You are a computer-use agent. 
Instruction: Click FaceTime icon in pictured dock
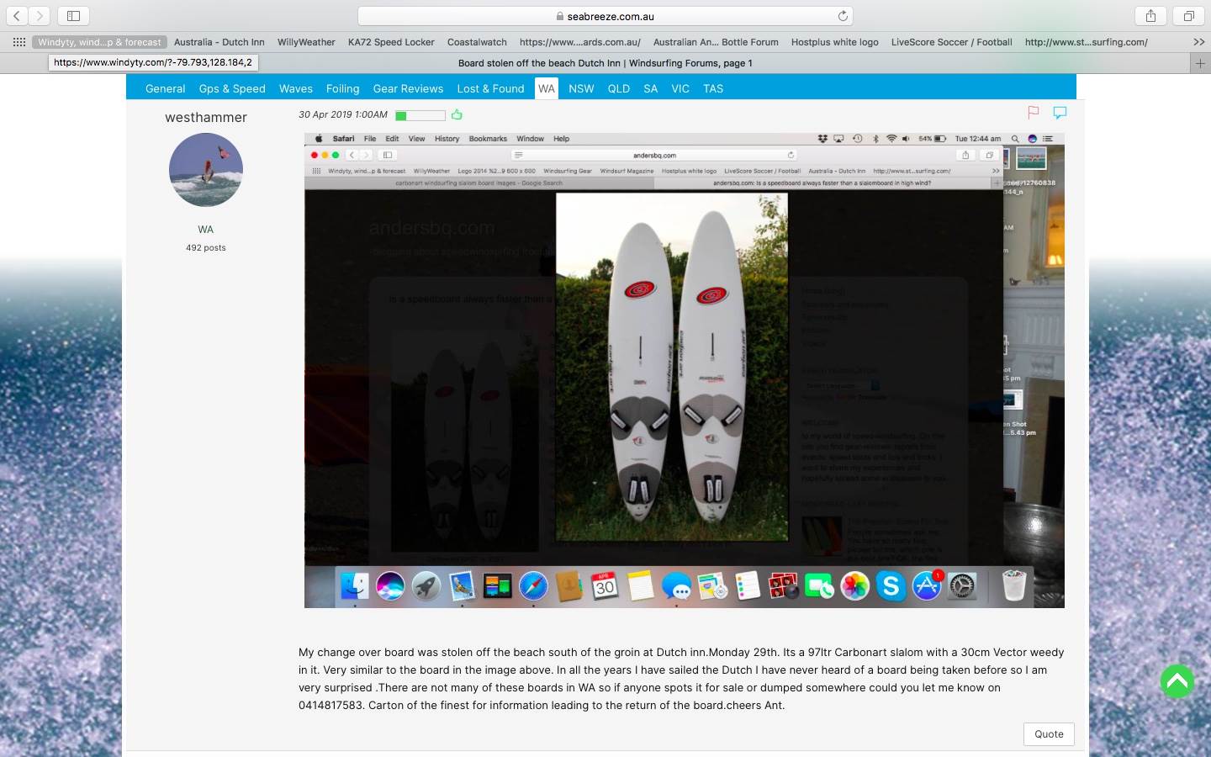[819, 586]
